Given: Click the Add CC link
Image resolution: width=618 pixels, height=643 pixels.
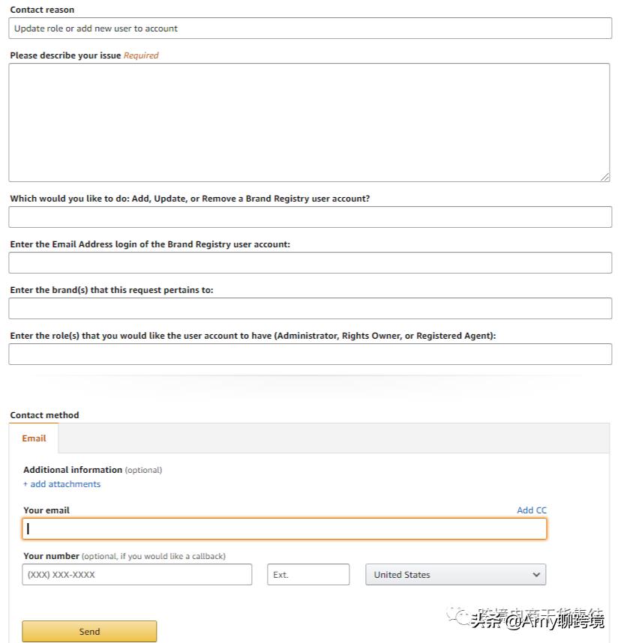Looking at the screenshot, I should coord(532,510).
